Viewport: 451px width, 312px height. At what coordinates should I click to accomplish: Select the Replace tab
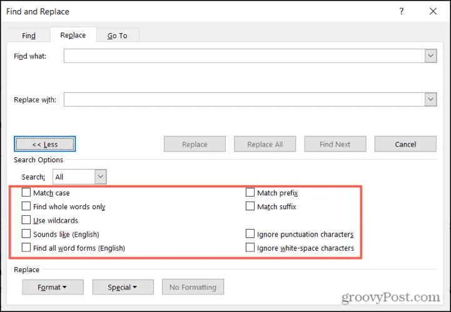73,35
